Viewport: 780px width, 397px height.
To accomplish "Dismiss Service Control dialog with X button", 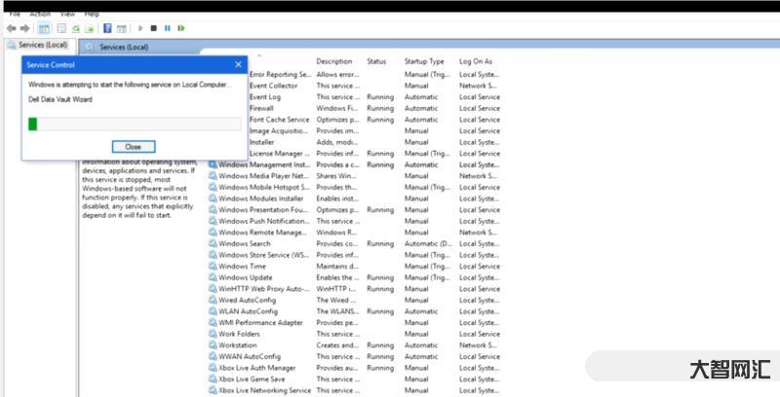I will tap(238, 64).
